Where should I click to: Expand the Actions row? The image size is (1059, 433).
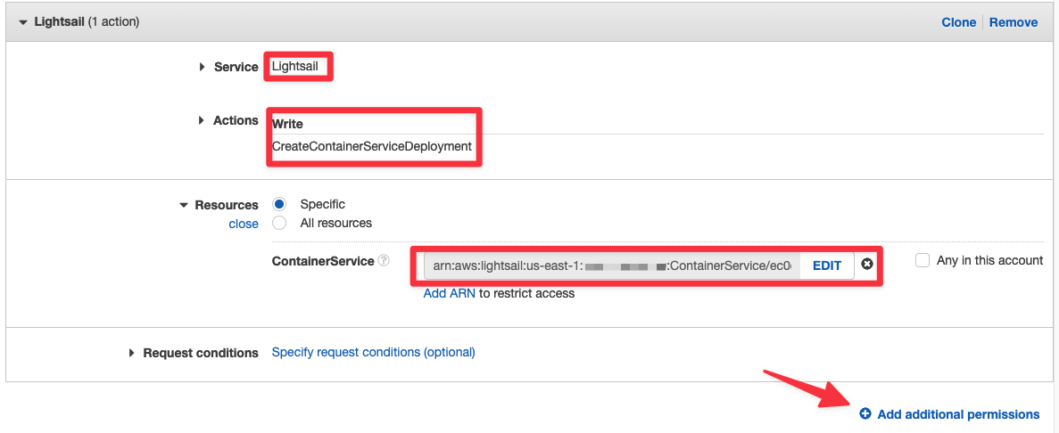(202, 120)
